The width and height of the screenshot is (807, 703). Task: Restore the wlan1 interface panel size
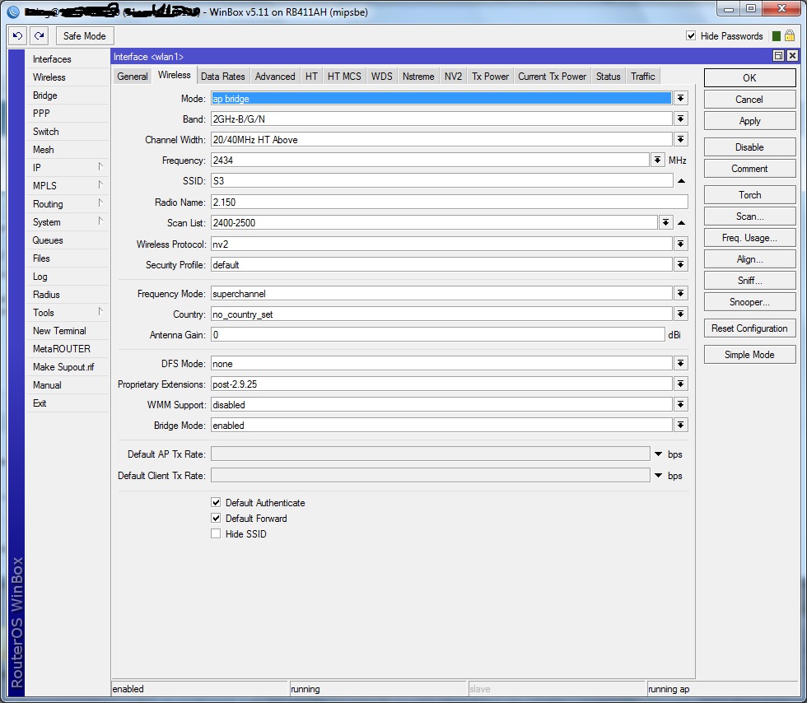tap(779, 56)
